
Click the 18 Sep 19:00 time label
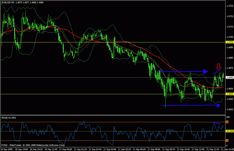pyautogui.click(x=21, y=149)
